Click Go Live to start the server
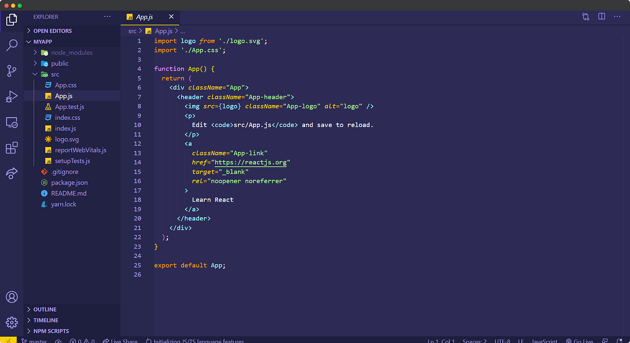The height and width of the screenshot is (343, 630). click(579, 341)
